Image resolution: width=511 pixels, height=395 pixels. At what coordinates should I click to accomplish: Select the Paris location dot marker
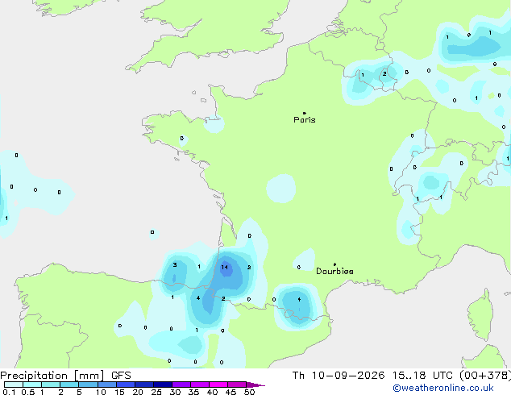pos(305,113)
